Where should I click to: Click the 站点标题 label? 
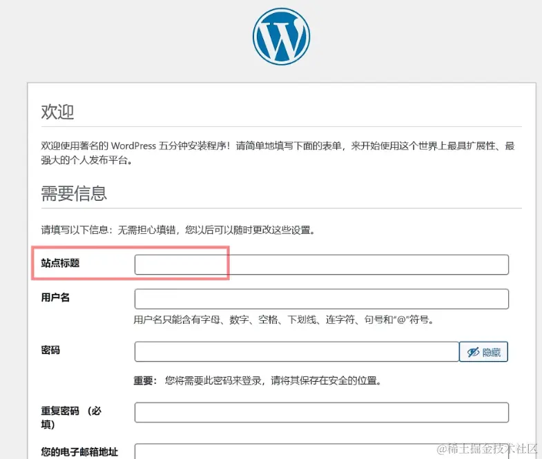60,263
